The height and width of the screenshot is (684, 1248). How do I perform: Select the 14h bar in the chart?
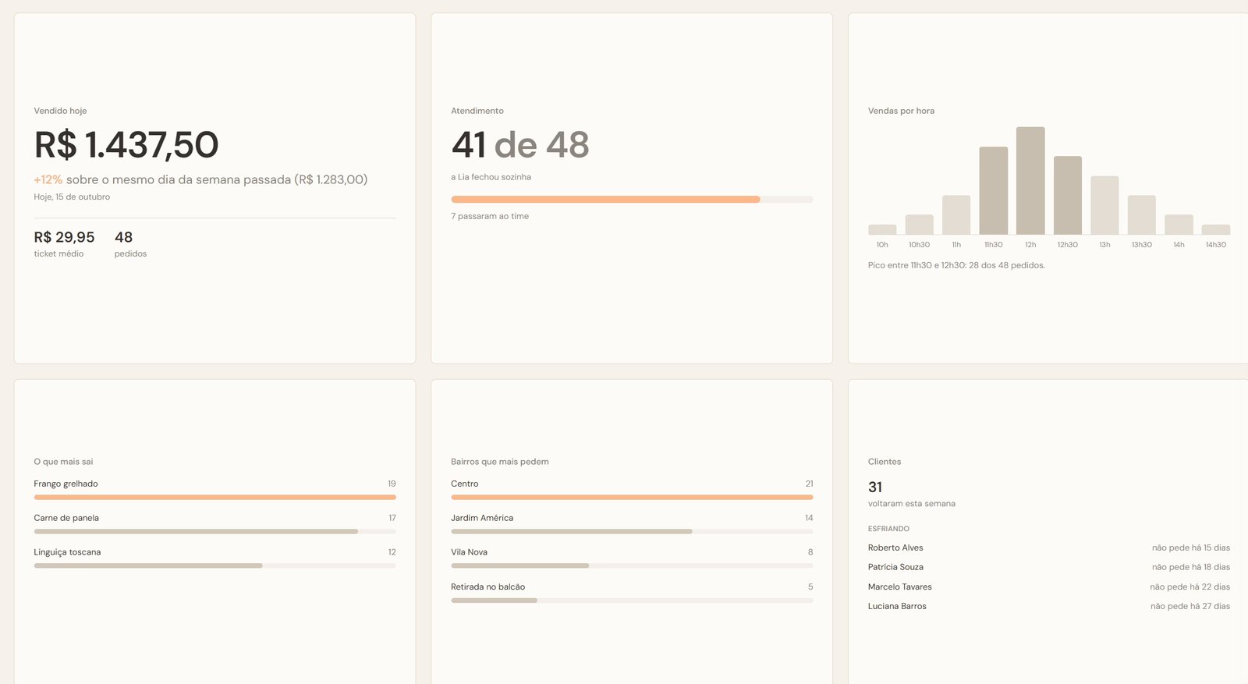(x=1179, y=225)
